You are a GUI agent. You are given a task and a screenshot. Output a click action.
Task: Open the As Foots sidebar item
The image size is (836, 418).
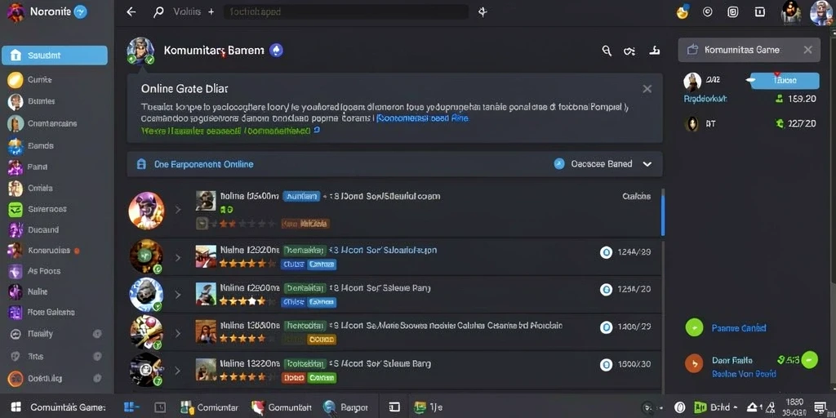pyautogui.click(x=44, y=271)
